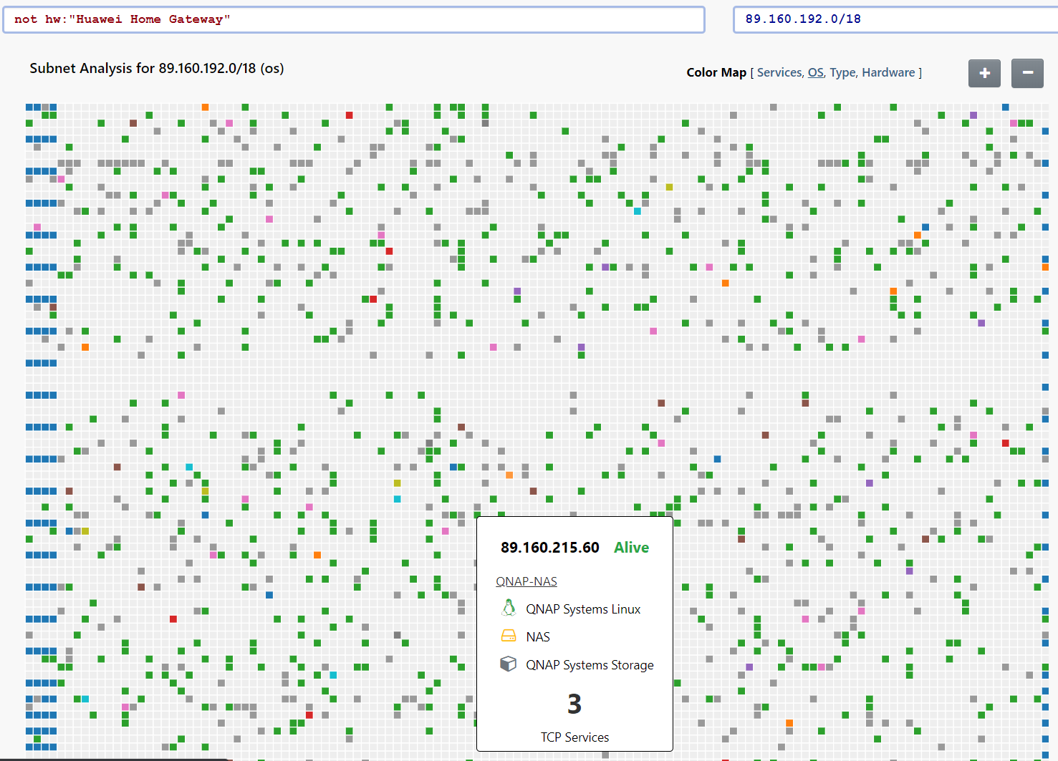
Task: Click the QNAP Systems Linux penguin icon
Action: point(509,608)
